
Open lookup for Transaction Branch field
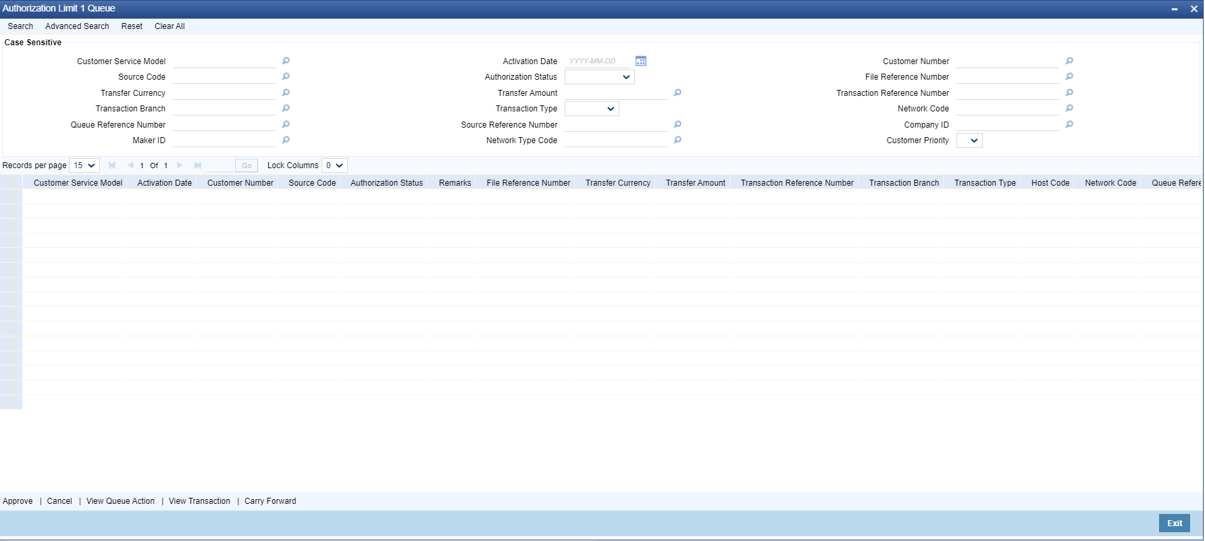pos(286,108)
